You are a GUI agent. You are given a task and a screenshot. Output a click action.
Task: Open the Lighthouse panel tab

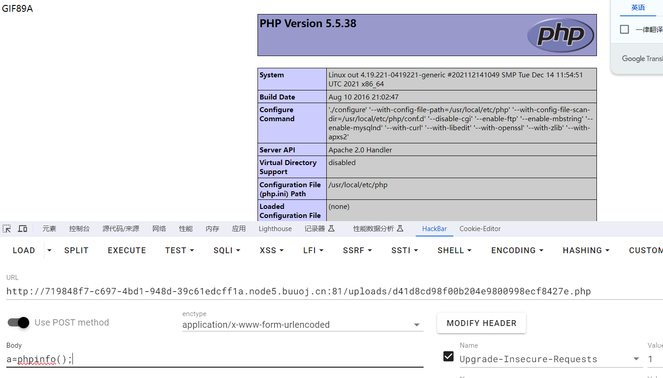(275, 229)
